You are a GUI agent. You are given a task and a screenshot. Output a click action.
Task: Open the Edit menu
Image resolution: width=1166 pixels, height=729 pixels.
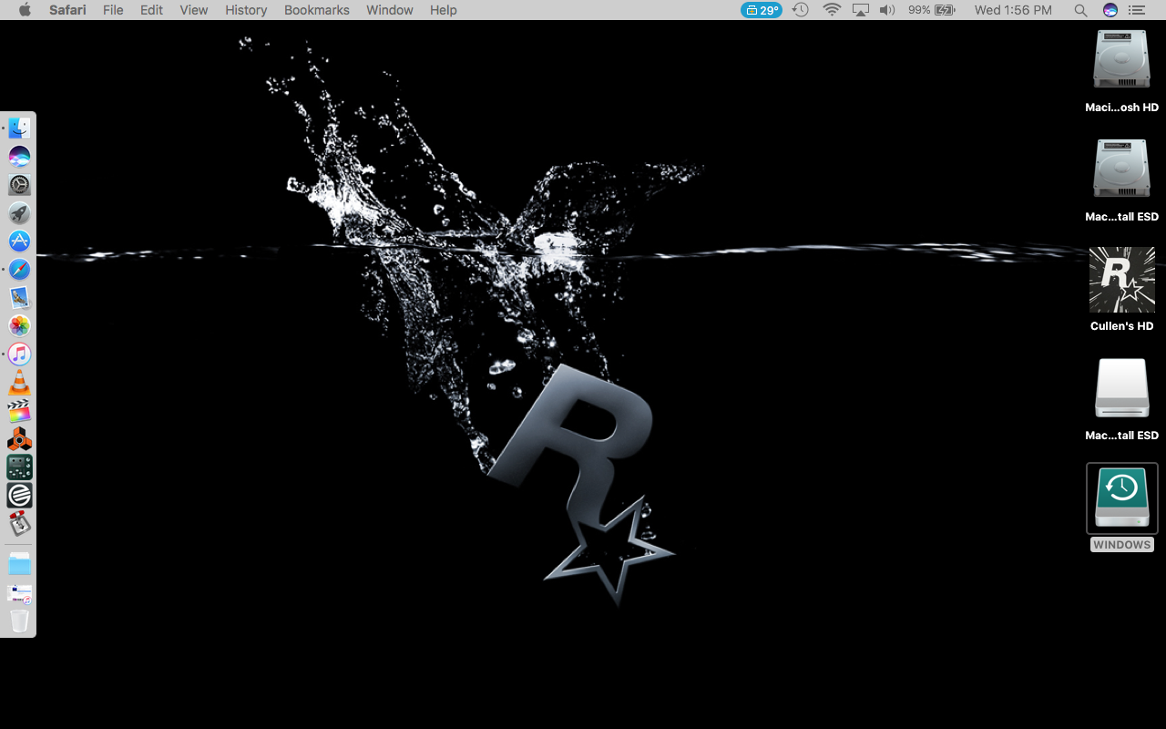pyautogui.click(x=151, y=10)
